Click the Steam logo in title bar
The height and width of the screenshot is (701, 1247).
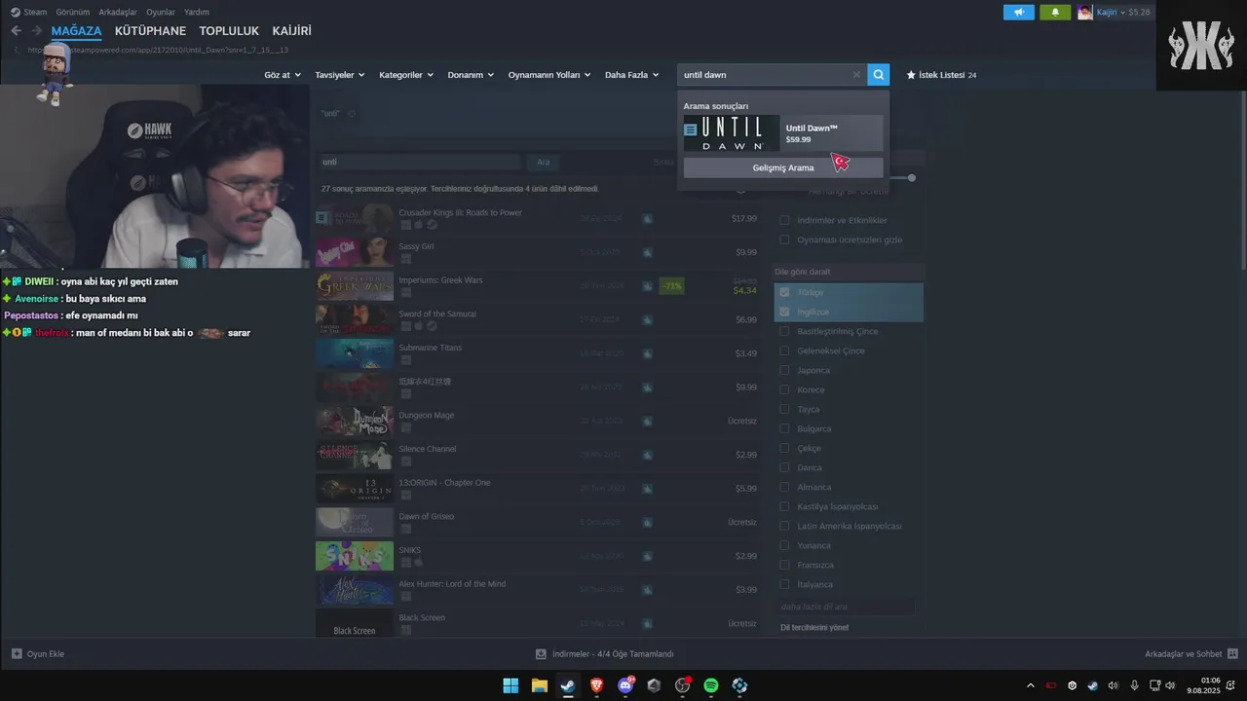[16, 13]
